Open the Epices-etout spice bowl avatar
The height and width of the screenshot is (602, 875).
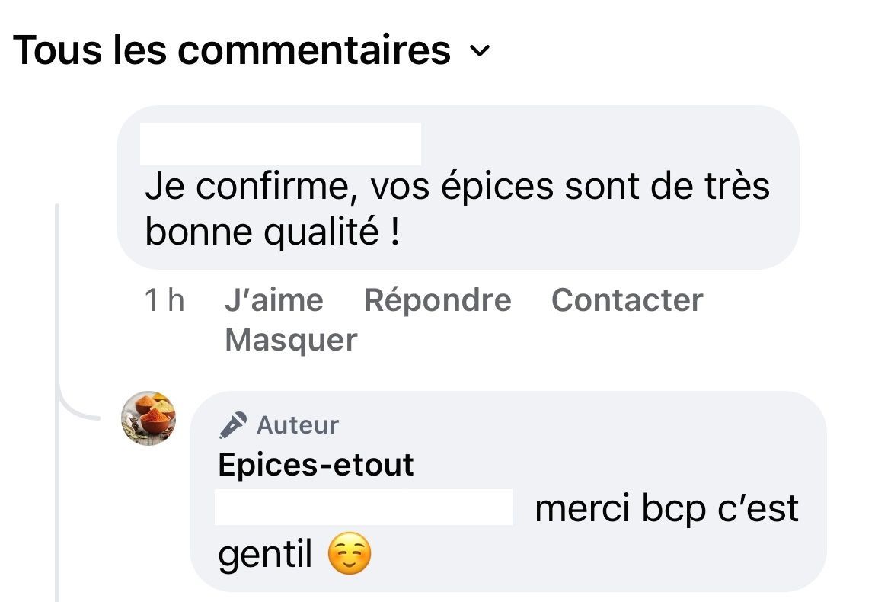(x=149, y=418)
